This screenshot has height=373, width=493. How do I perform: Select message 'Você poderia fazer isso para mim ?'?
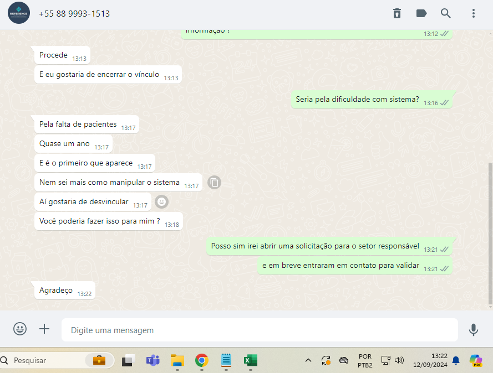pyautogui.click(x=109, y=221)
